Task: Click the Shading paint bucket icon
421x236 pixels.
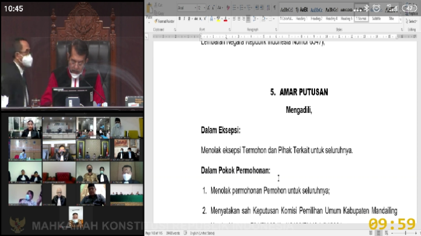Action: 263,19
